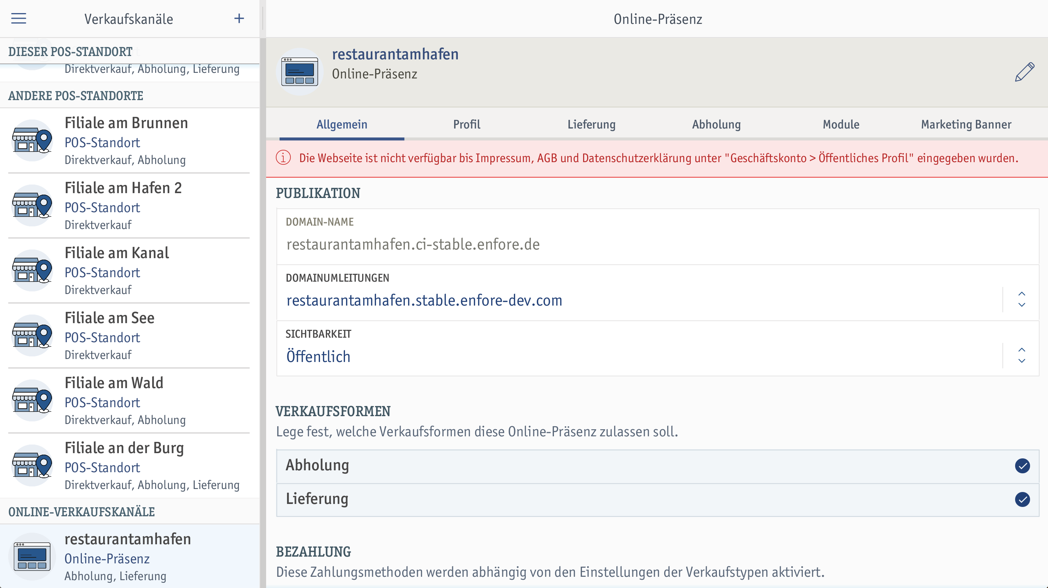Edit restaurantamhafen with the pencil icon
The image size is (1048, 588).
(1024, 72)
